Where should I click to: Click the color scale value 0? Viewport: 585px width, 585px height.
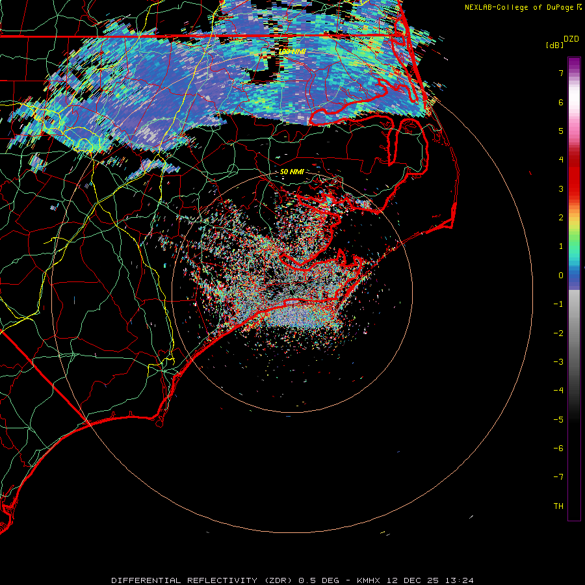[x=561, y=276]
